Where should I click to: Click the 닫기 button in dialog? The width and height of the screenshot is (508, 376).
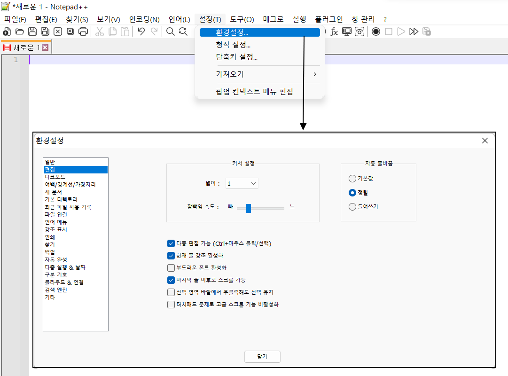click(262, 357)
